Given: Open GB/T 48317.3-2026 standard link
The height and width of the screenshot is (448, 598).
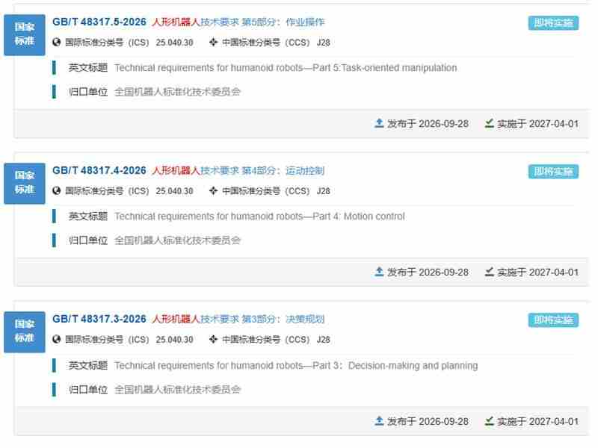Looking at the screenshot, I should [x=99, y=319].
